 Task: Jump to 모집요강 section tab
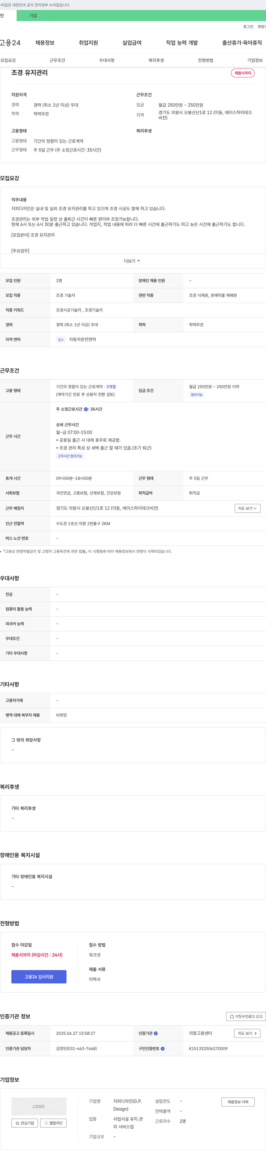8,60
